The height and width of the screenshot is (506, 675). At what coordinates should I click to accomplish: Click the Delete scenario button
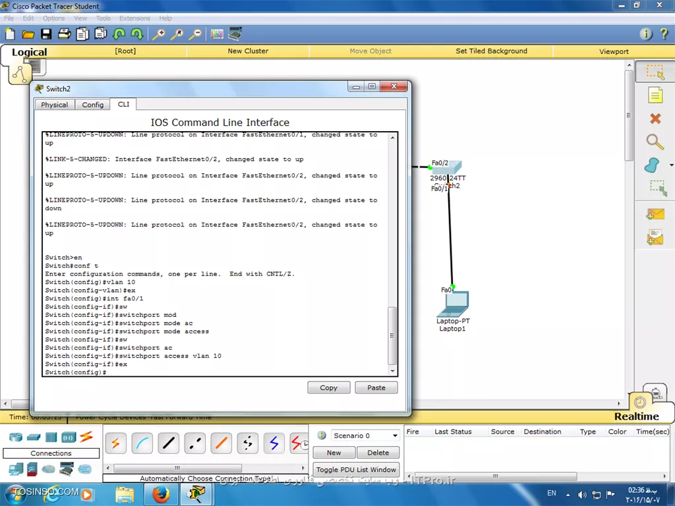pos(378,453)
